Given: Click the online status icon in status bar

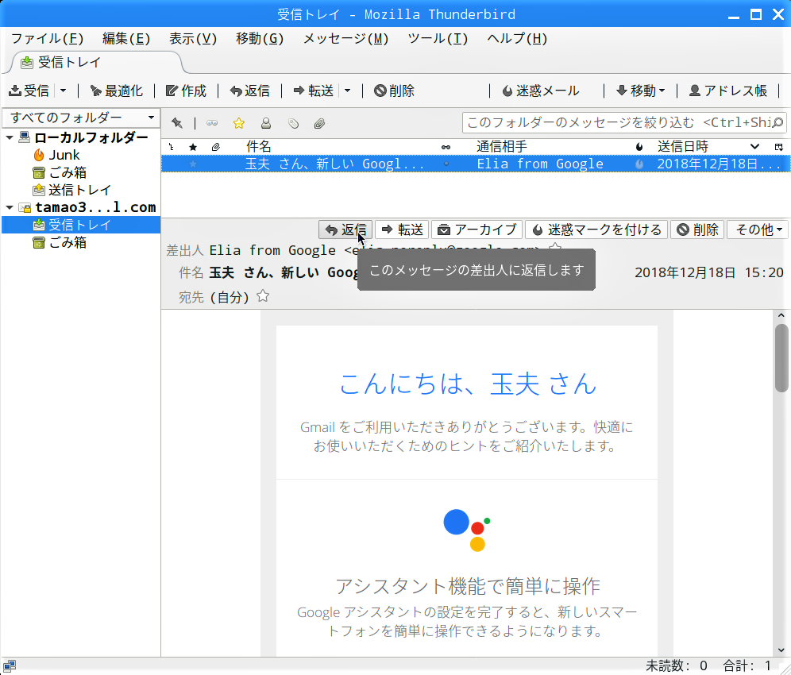Looking at the screenshot, I should click(10, 666).
